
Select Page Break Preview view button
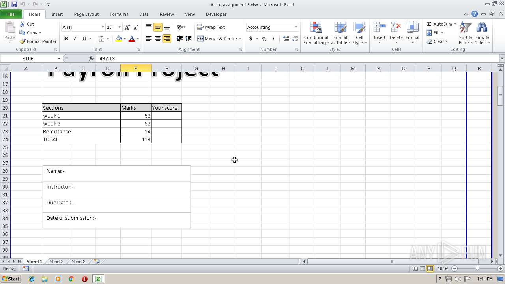pos(430,269)
